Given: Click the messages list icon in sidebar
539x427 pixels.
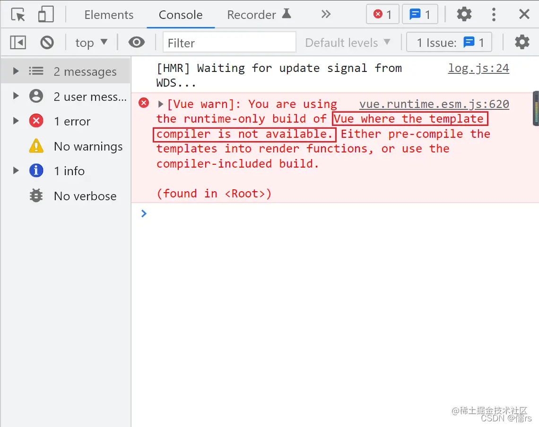Looking at the screenshot, I should coord(36,71).
